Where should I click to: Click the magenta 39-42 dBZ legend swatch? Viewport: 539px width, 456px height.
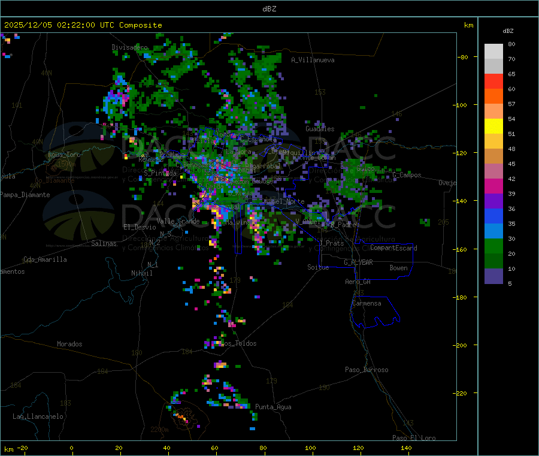pyautogui.click(x=493, y=186)
